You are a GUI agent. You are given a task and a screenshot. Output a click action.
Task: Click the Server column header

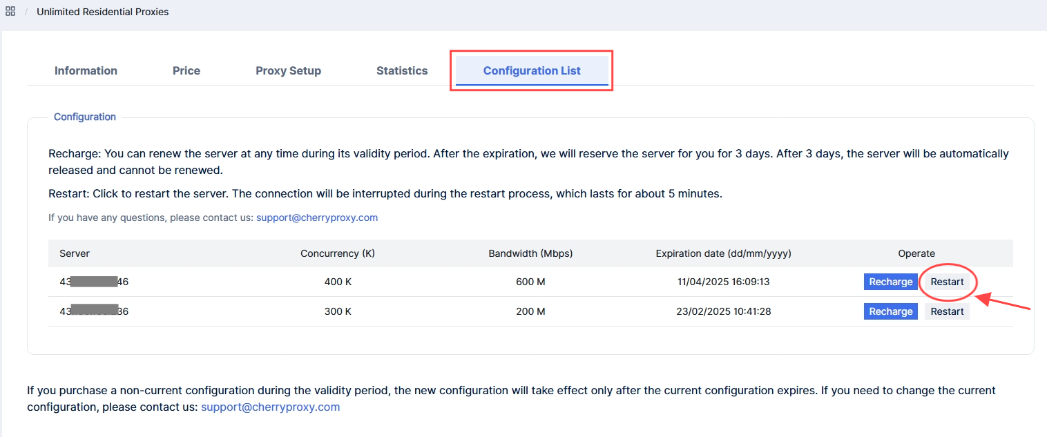click(75, 253)
